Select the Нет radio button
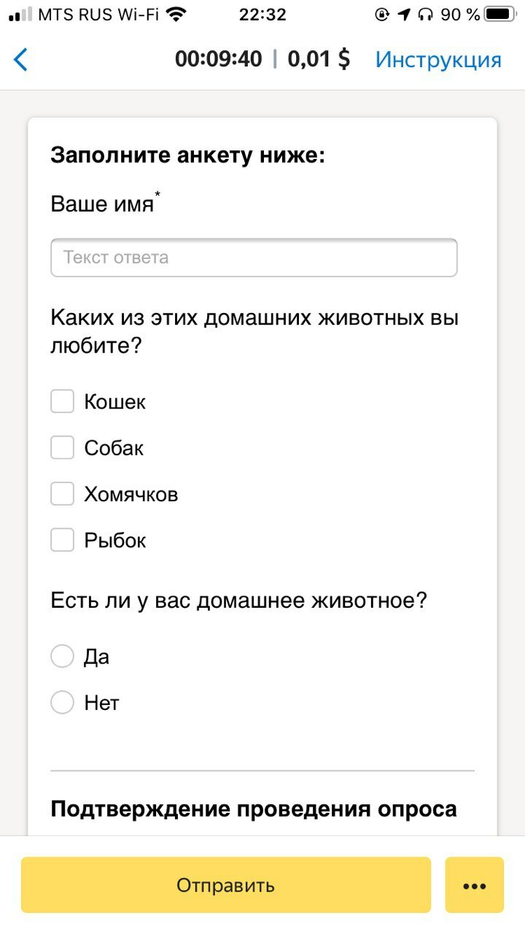525x934 pixels. (62, 703)
